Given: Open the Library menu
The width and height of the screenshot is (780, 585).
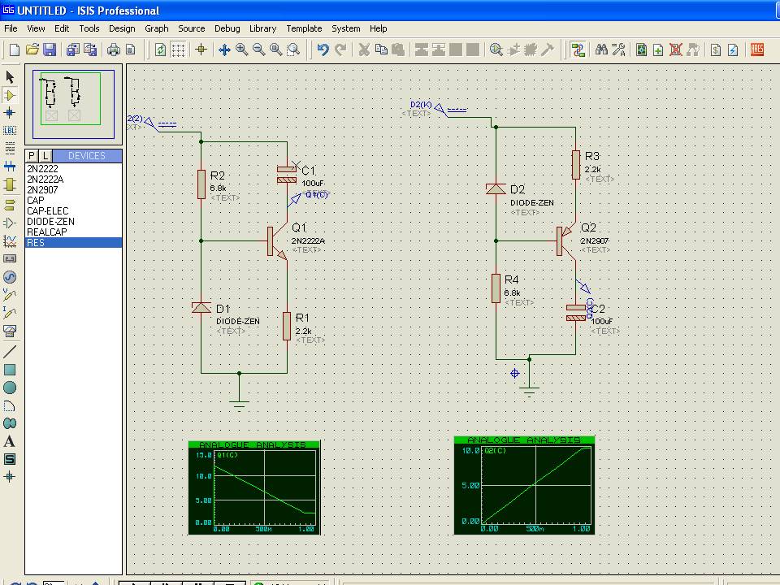Looking at the screenshot, I should pyautogui.click(x=262, y=28).
